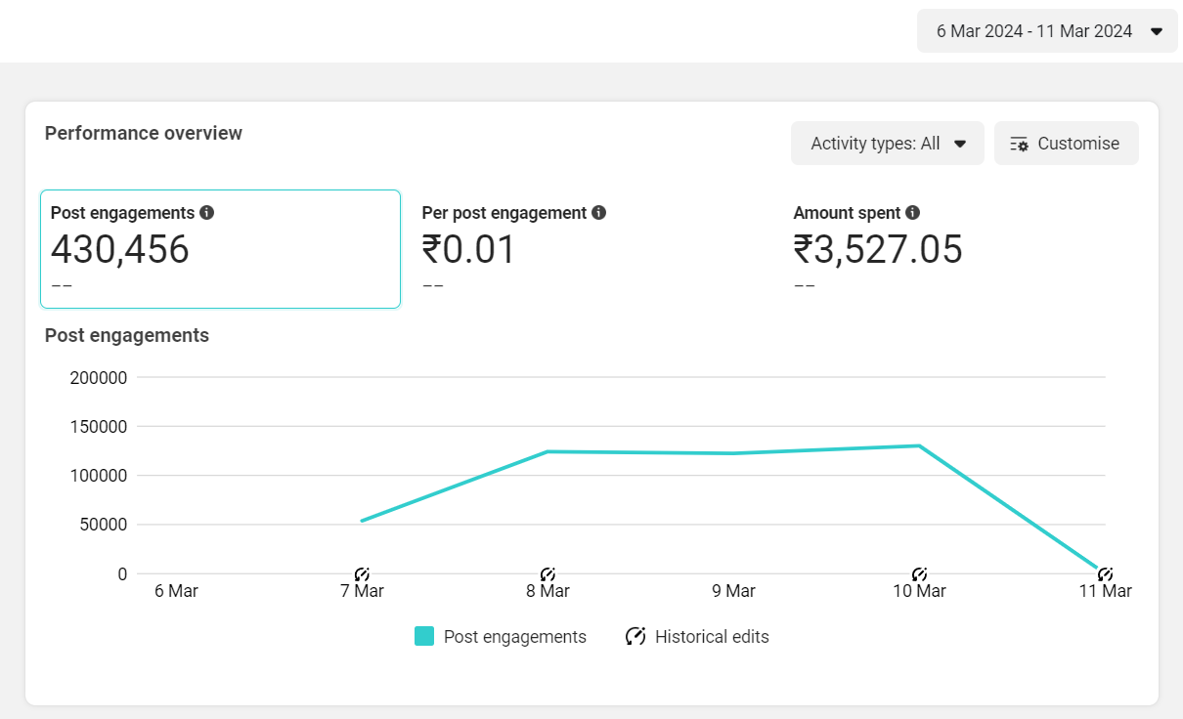Click the info icon beside Per post engagement

tap(598, 213)
